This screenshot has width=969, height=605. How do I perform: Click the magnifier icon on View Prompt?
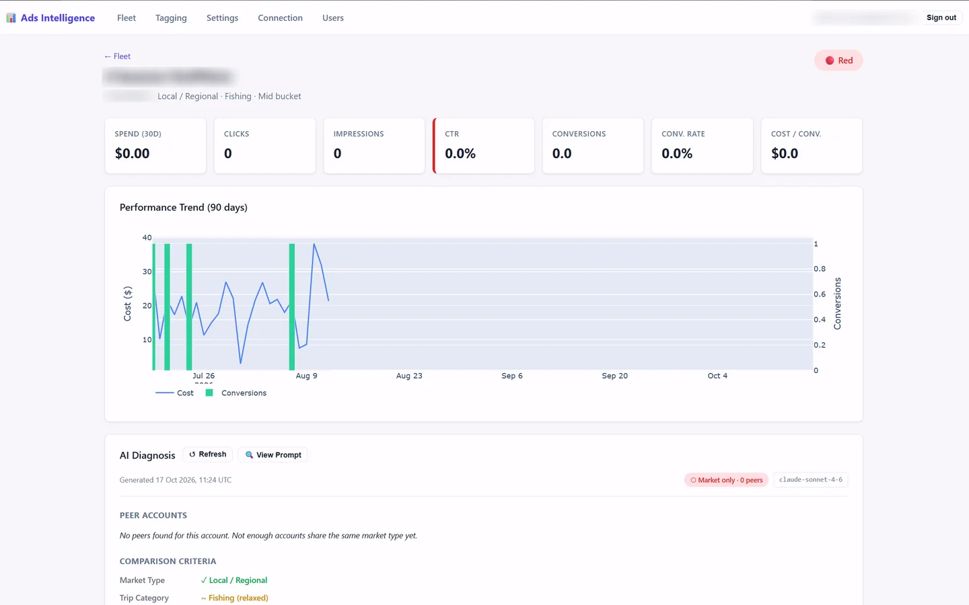[x=249, y=455]
